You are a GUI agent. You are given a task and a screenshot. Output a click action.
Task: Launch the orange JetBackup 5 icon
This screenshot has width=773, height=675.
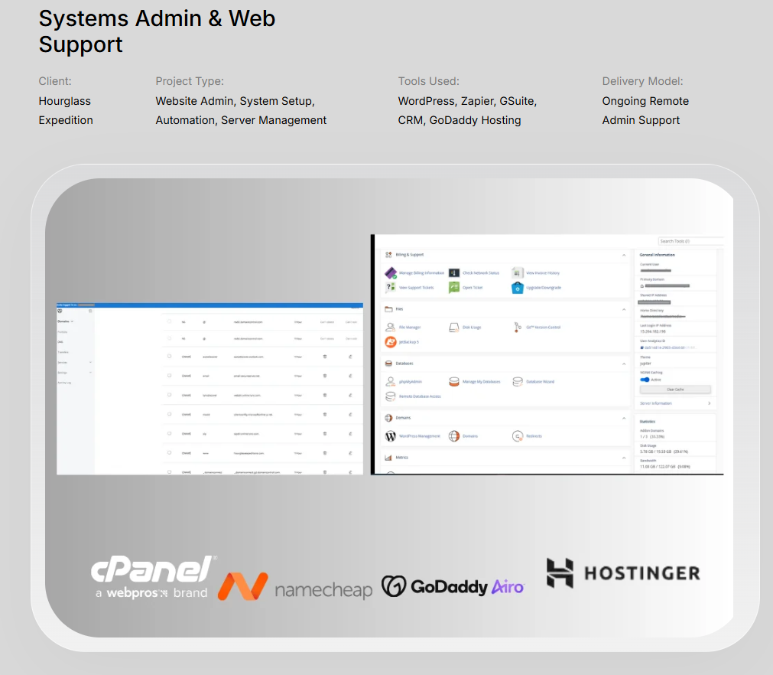coord(391,341)
